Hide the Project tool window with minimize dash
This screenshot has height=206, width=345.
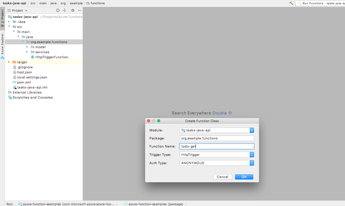point(79,10)
